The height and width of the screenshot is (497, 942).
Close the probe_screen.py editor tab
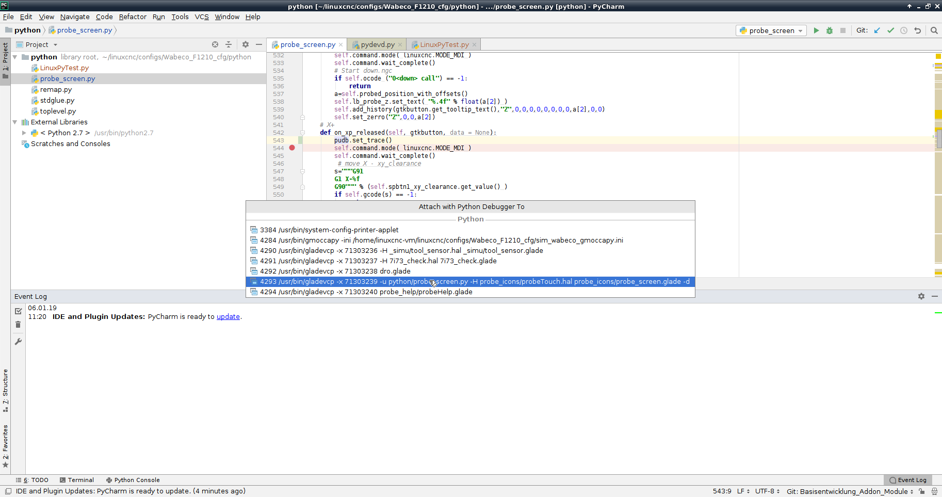(340, 45)
